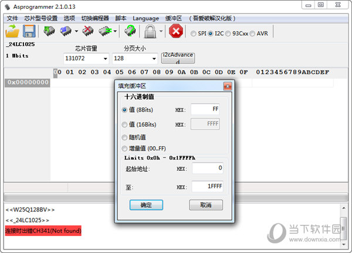Click the i2cAdvanced button
Viewport: 352px width, 253px height.
(x=178, y=58)
